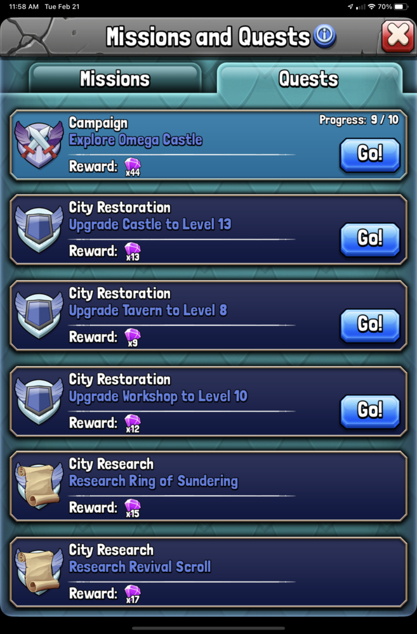Tap the crossed swords Campaign badge icon
Image resolution: width=417 pixels, height=634 pixels.
point(39,143)
